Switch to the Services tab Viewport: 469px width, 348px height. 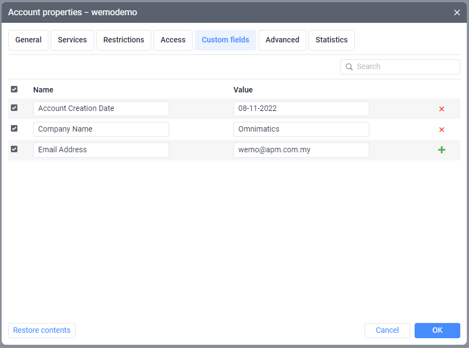point(72,40)
